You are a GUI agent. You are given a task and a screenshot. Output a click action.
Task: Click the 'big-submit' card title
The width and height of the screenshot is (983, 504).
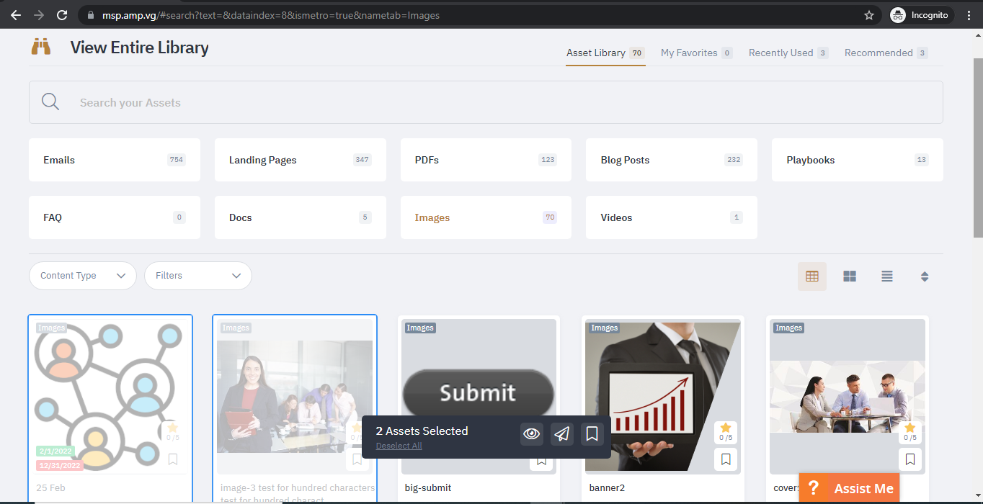(428, 488)
